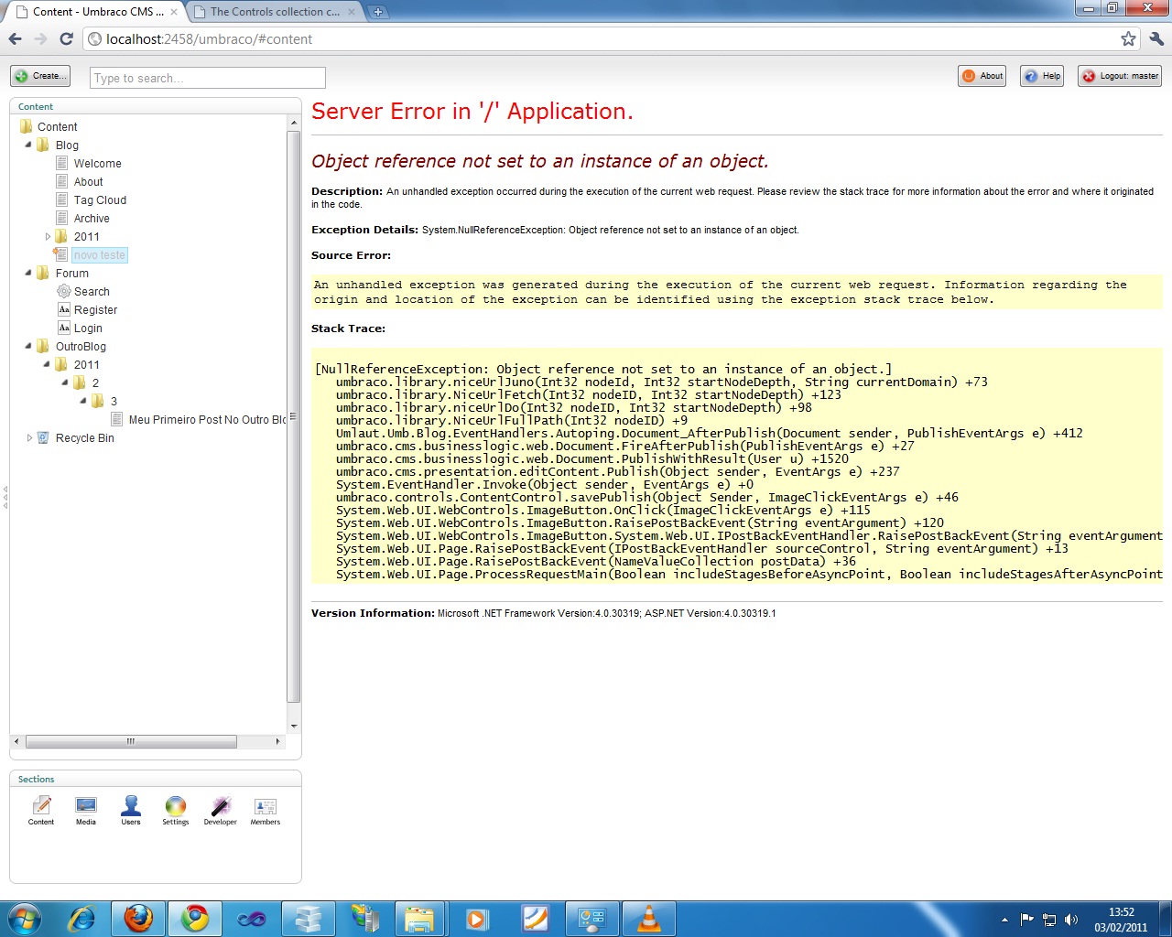
Task: Open the Developer section
Action: (220, 811)
